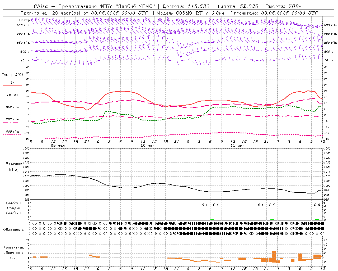Click the "10 мая" date label

pos(148,146)
